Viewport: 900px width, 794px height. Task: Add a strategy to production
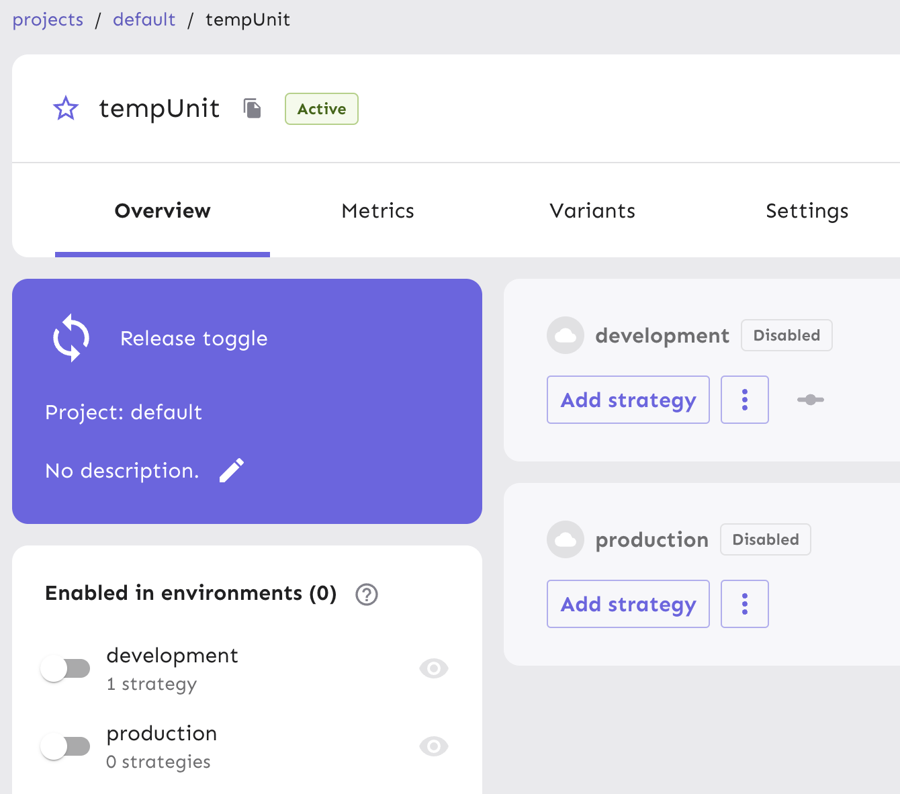627,603
